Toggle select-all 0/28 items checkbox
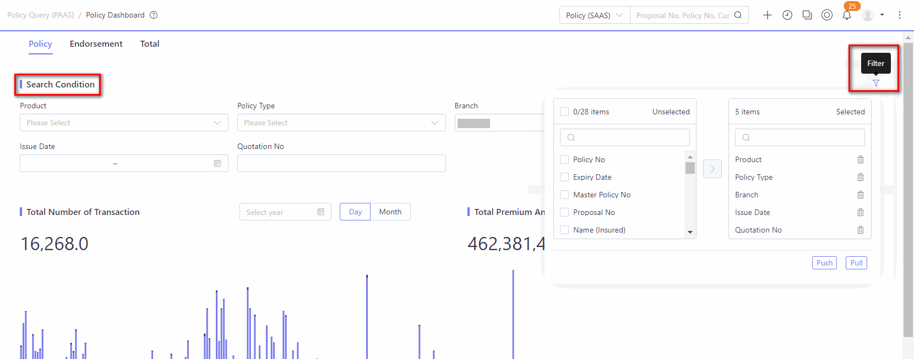Screen dimensions: 914x359 [564, 112]
